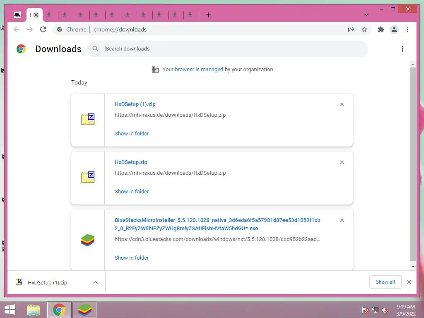The height and width of the screenshot is (318, 424).
Task: Switch to the first download-icon tab after the active tab
Action: pyautogui.click(x=49, y=15)
